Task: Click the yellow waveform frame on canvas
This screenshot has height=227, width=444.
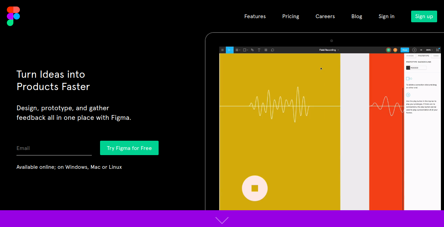Action: [x=280, y=132]
